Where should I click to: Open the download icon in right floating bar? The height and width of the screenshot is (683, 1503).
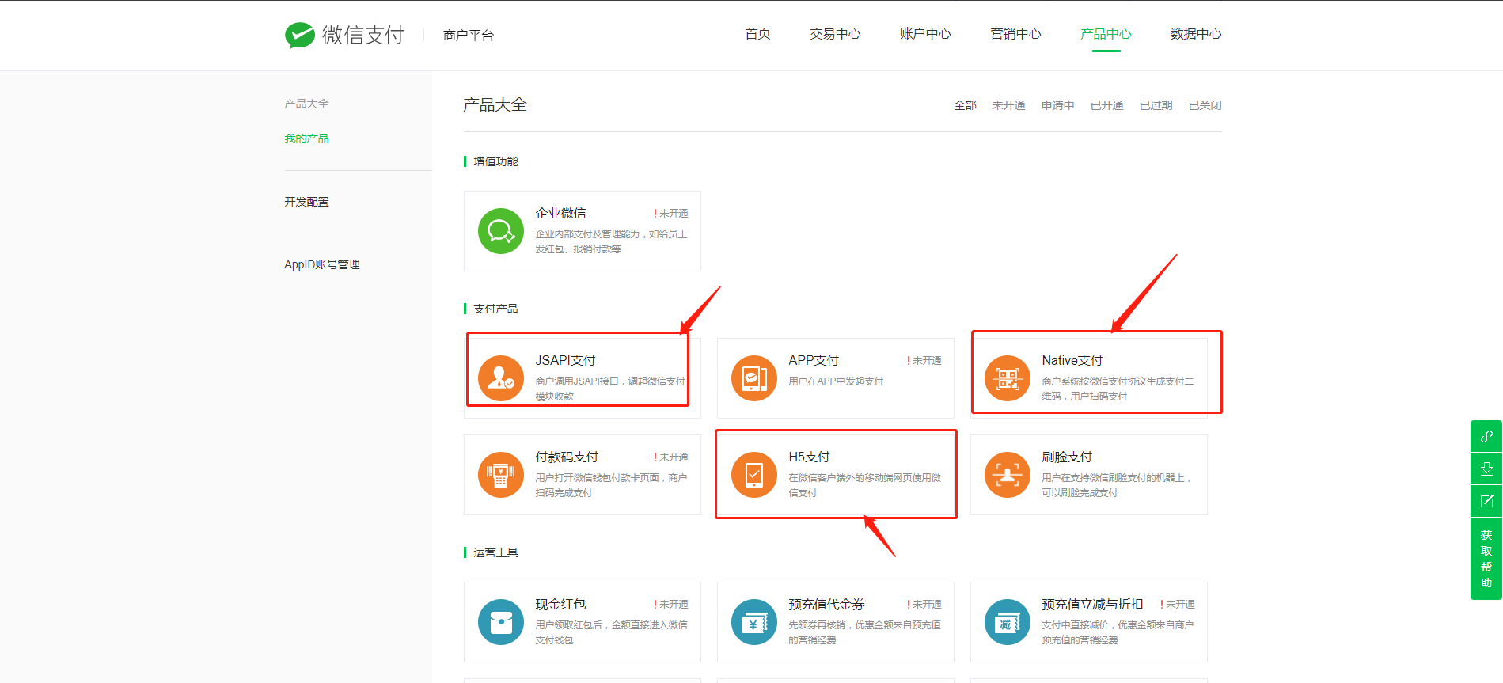1486,469
